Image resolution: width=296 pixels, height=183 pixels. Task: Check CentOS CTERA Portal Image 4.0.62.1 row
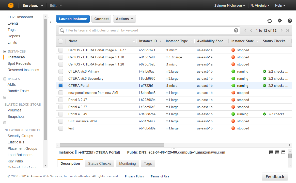[x=61, y=50]
